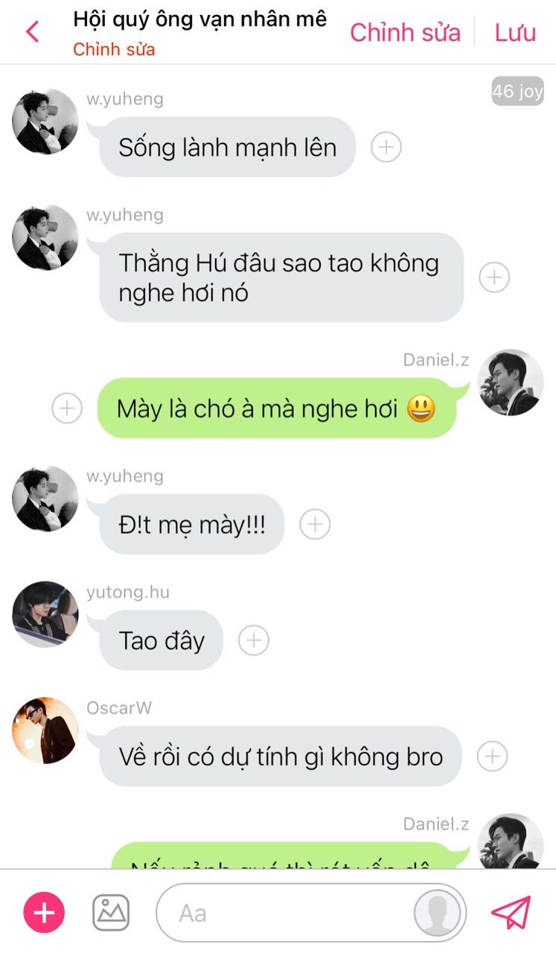Click plus circle beside "Tao đây"
This screenshot has width=556, height=953.
point(253,640)
